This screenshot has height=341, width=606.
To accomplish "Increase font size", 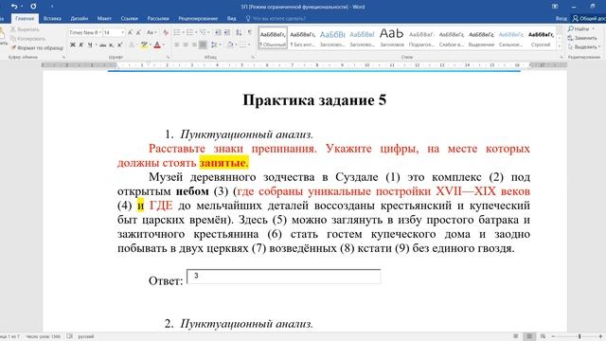I will click(130, 32).
